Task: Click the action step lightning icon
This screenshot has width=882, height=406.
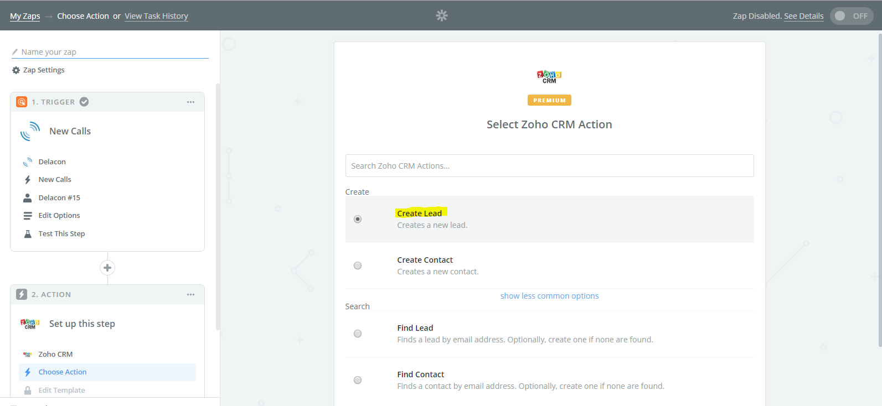Action: [22, 294]
